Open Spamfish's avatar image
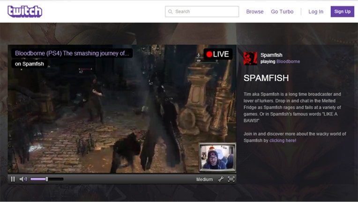Image resolution: width=358 pixels, height=202 pixels. (x=250, y=58)
